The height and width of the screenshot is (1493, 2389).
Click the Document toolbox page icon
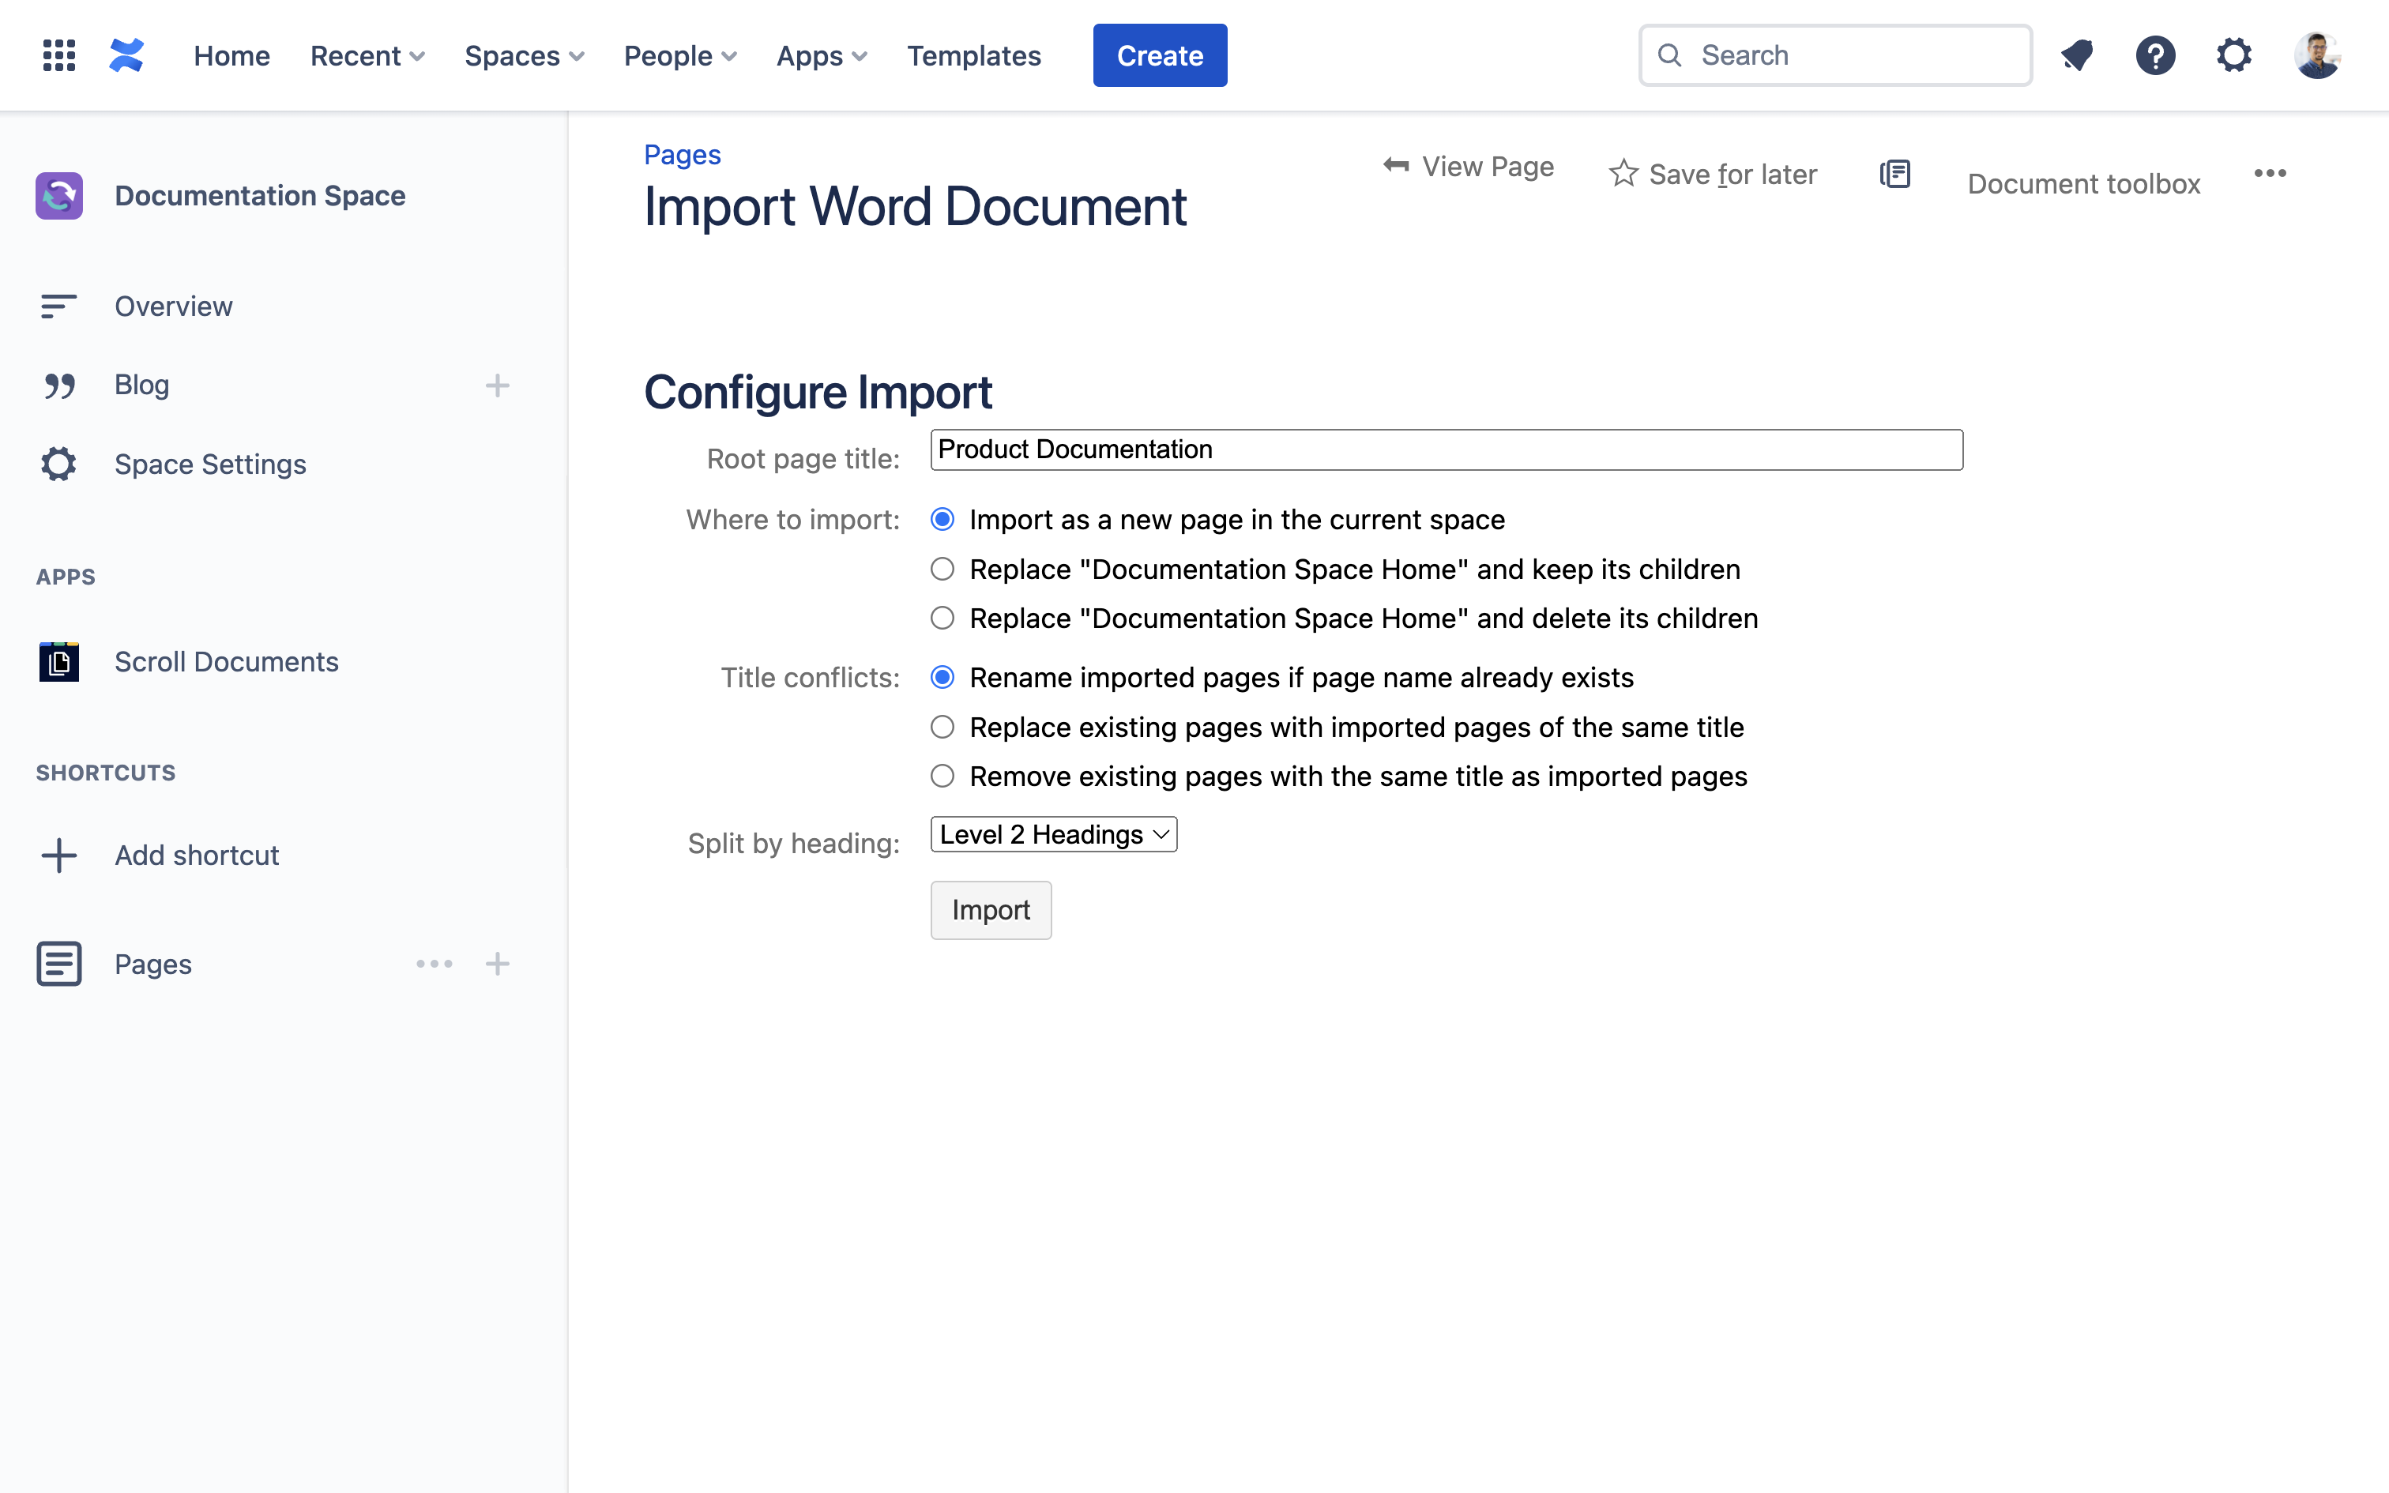click(x=1894, y=174)
